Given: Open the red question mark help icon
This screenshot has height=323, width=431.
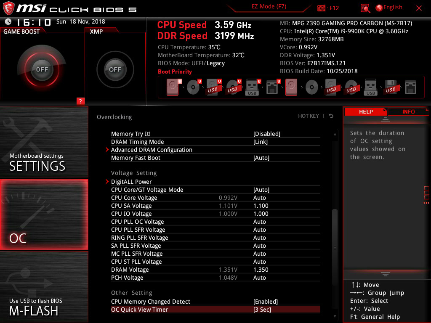Looking at the screenshot, I should click(80, 101).
